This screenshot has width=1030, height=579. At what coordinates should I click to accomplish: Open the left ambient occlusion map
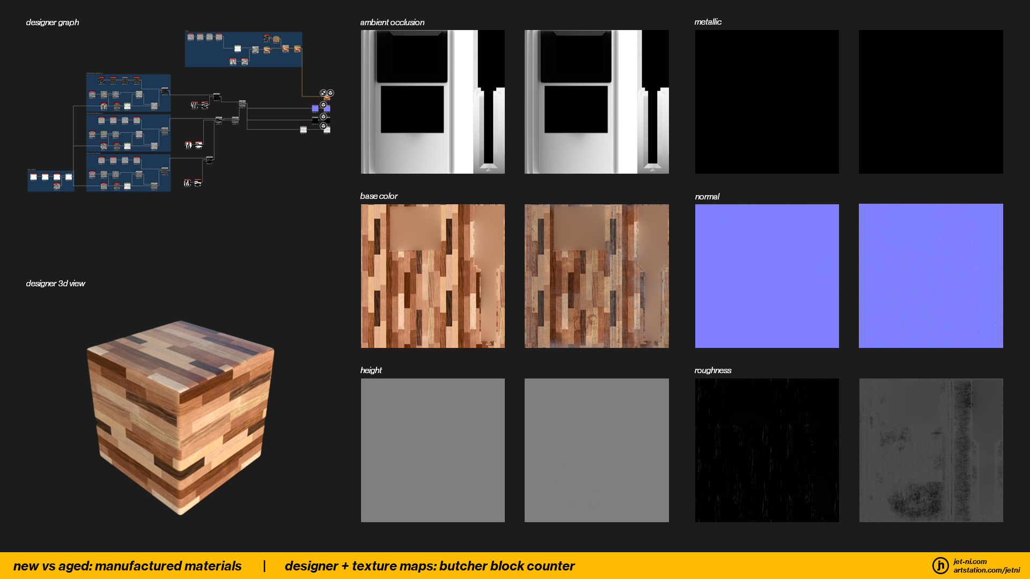432,102
